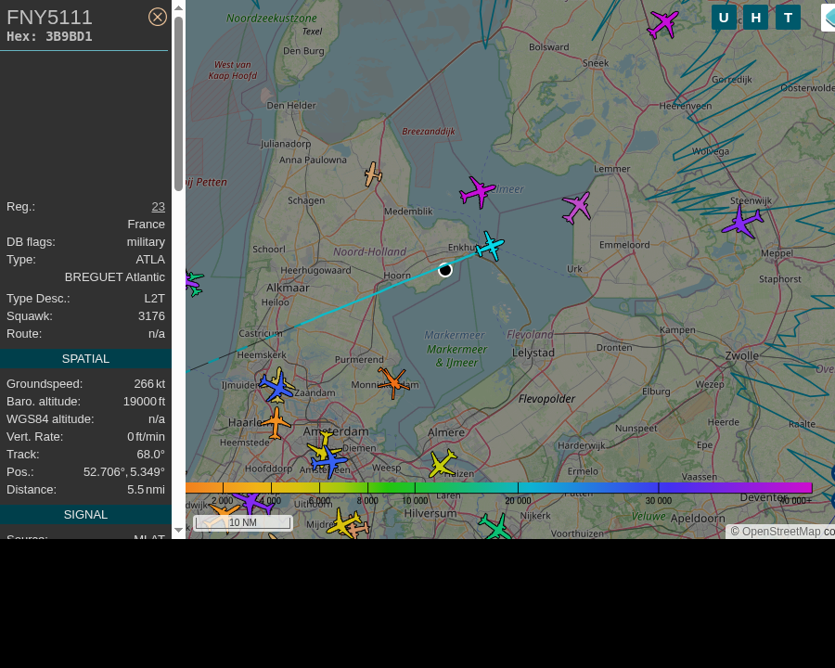Open registration link 23
This screenshot has height=668, width=835.
pyautogui.click(x=158, y=207)
